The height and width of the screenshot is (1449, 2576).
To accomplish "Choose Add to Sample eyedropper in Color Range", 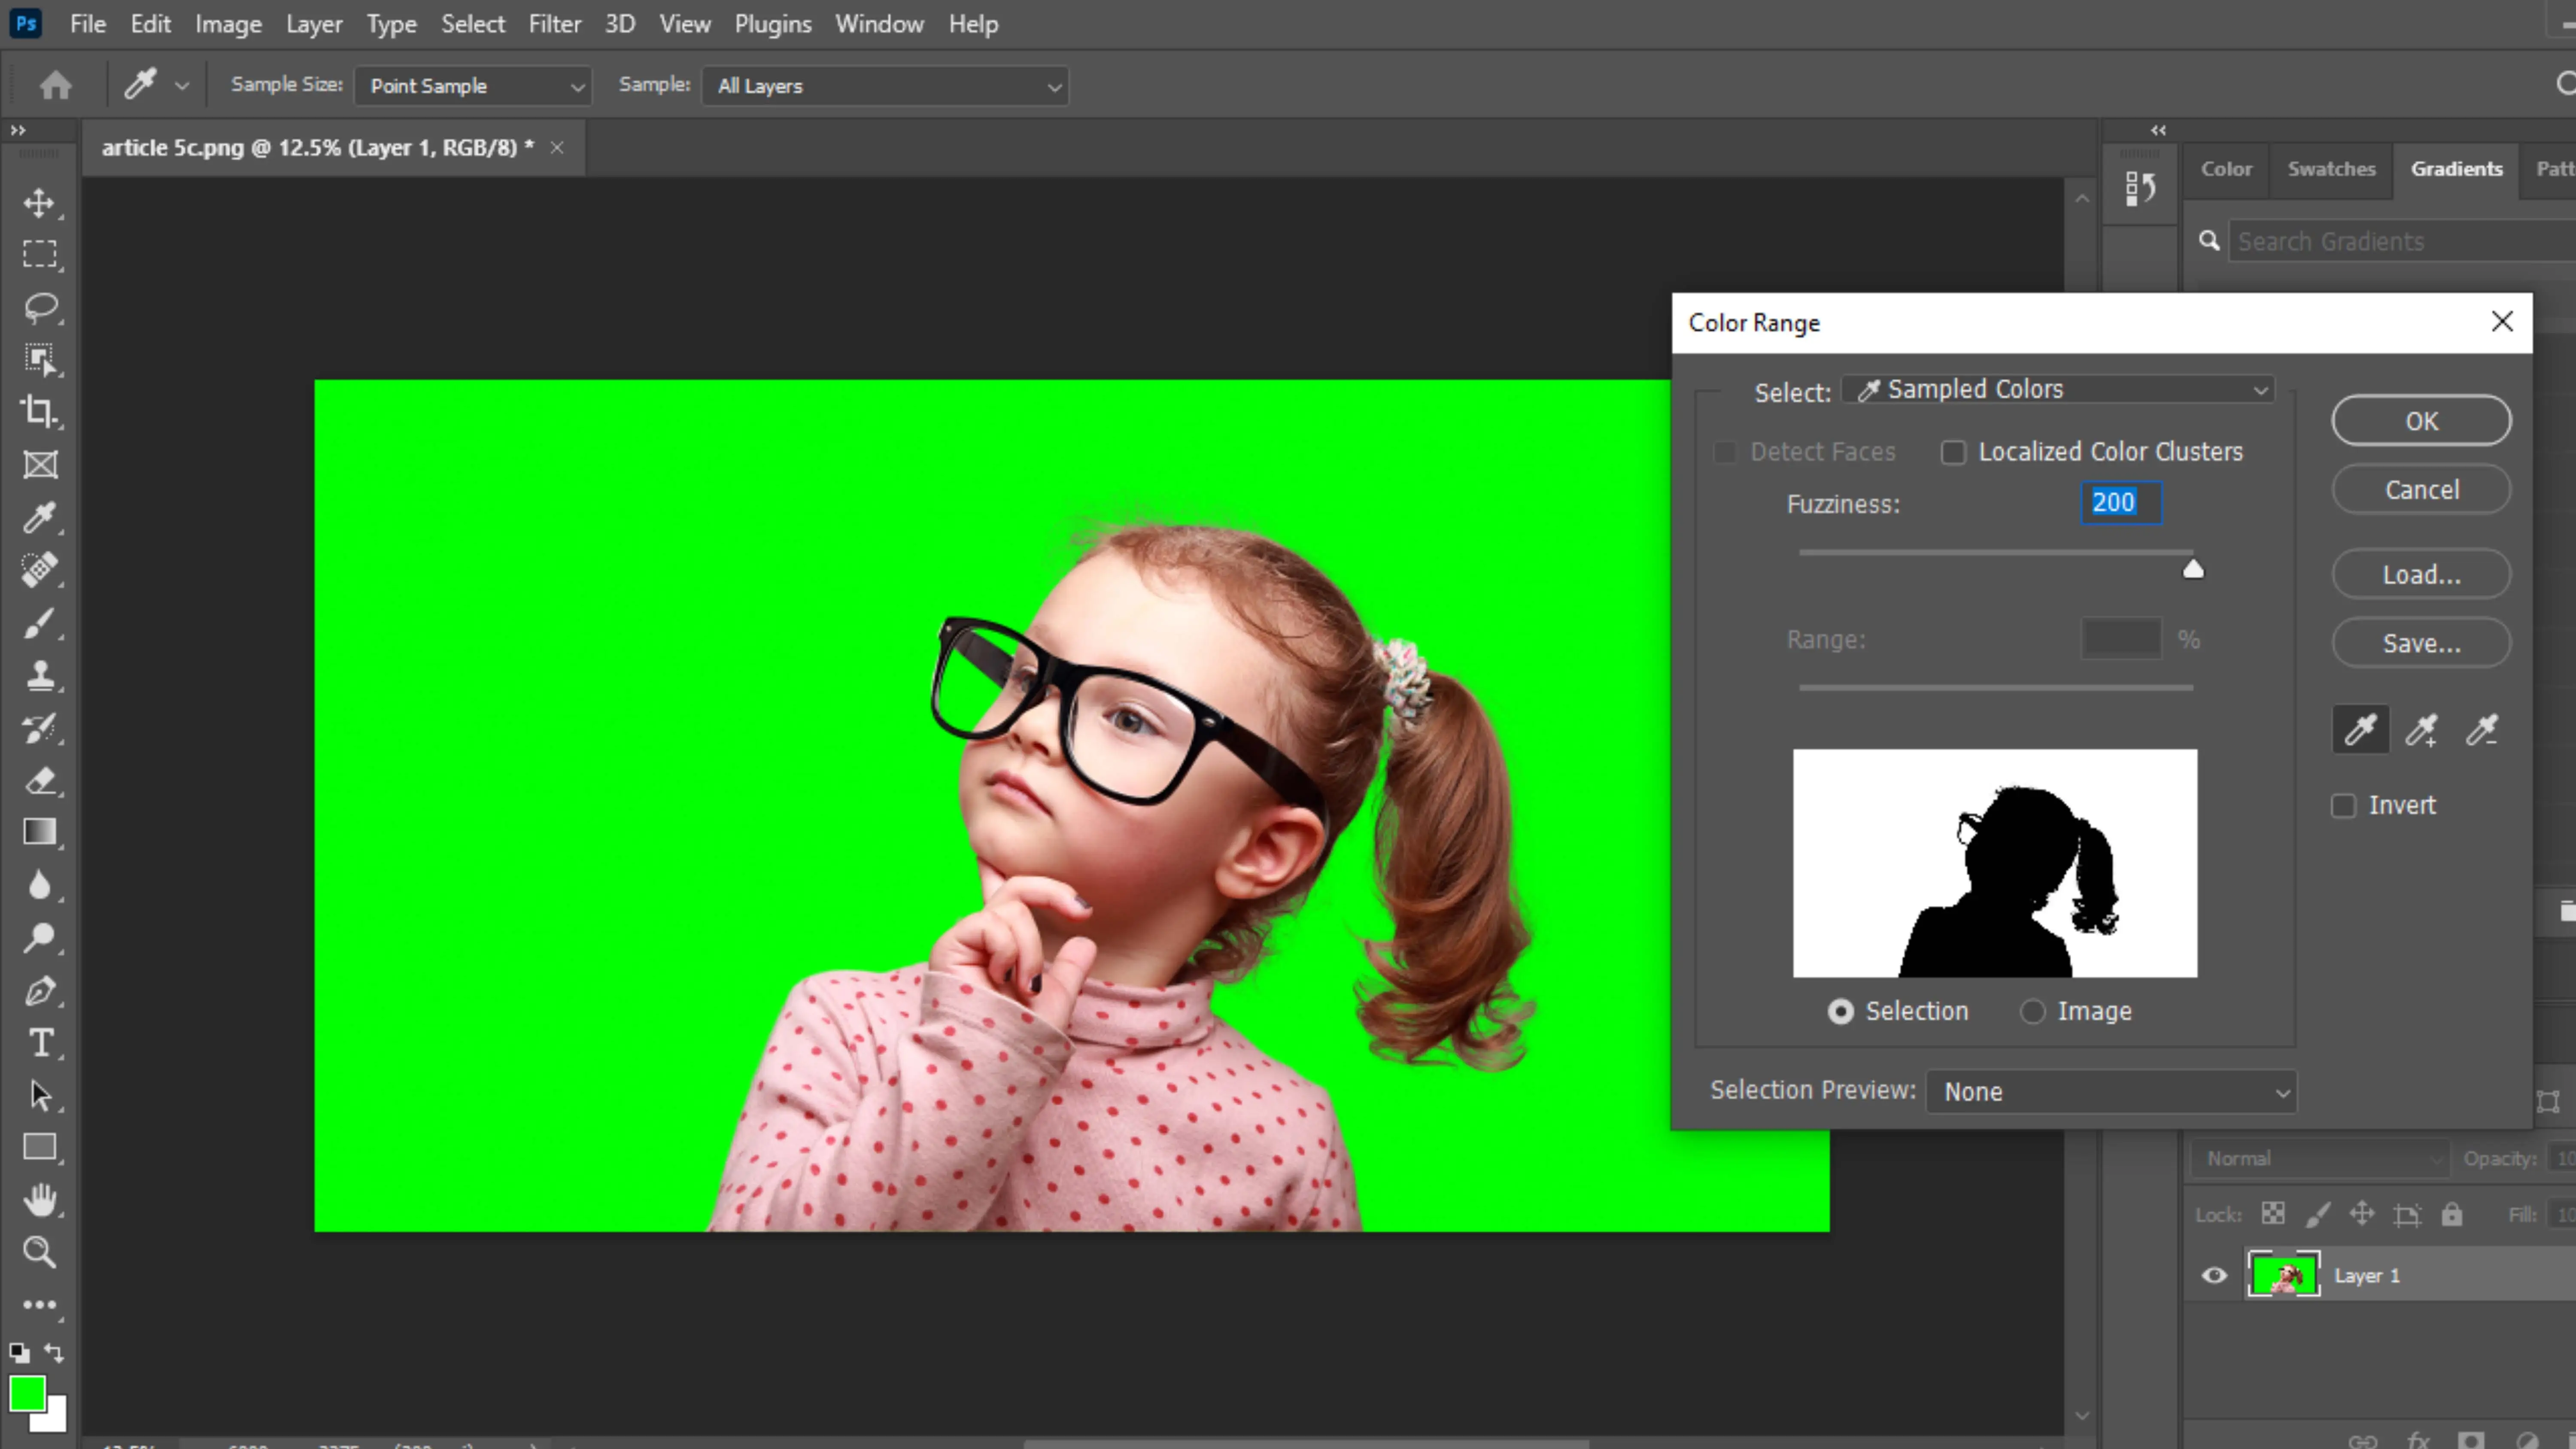I will (x=2421, y=730).
